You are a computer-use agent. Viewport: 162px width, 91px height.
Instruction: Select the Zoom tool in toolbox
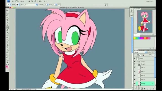pyautogui.click(x=7, y=62)
